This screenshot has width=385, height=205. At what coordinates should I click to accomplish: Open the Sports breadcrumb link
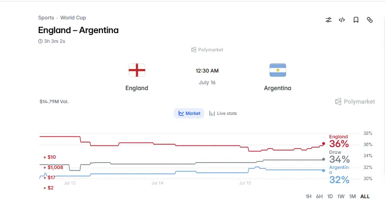click(x=46, y=18)
